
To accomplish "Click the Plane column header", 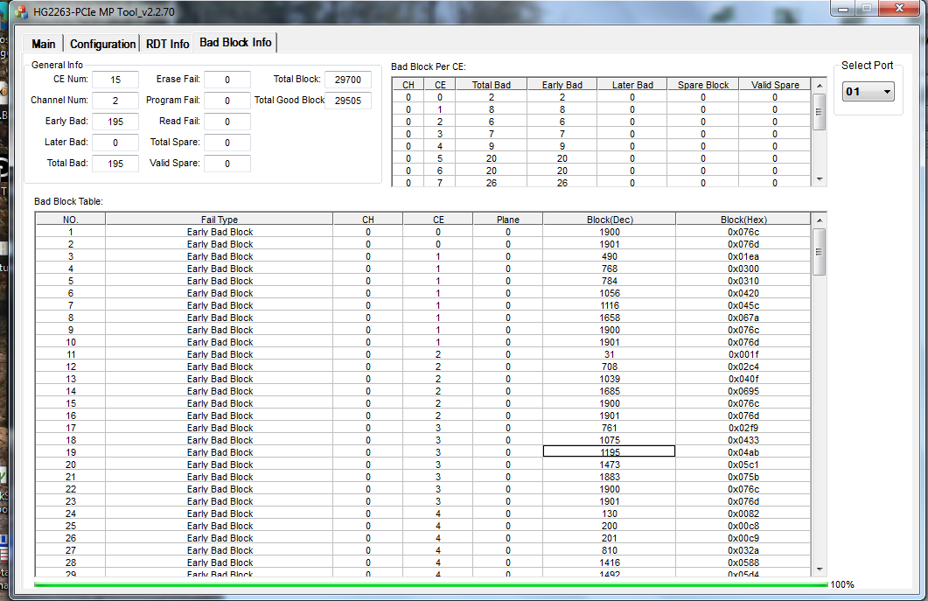I will (508, 219).
